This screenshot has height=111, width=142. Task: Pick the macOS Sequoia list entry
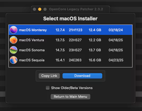70,60
